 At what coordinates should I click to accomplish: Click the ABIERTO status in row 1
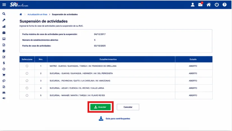[193, 66]
